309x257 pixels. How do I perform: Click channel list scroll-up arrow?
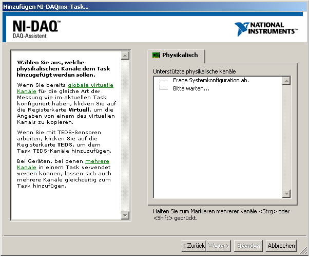tap(286, 81)
